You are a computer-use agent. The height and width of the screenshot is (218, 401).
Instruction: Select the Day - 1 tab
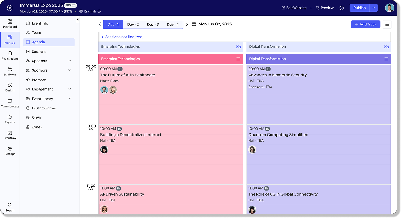click(x=113, y=24)
